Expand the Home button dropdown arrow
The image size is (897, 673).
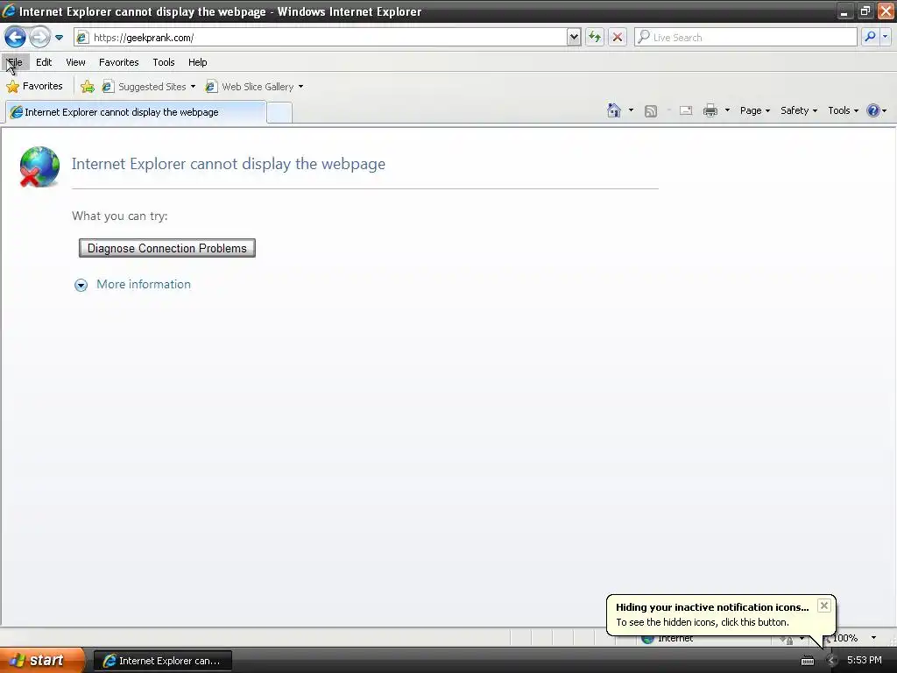[x=631, y=110]
